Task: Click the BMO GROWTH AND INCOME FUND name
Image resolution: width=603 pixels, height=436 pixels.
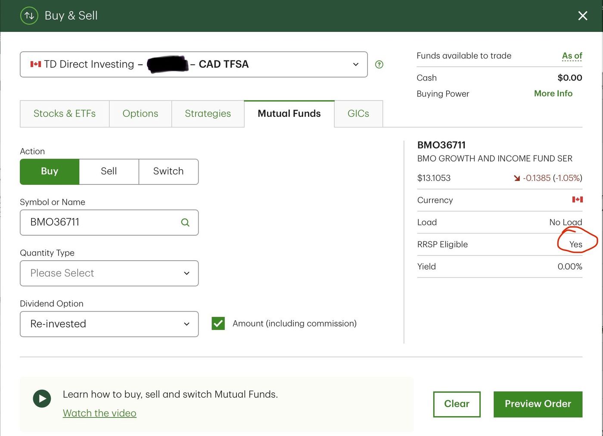Action: (x=495, y=159)
